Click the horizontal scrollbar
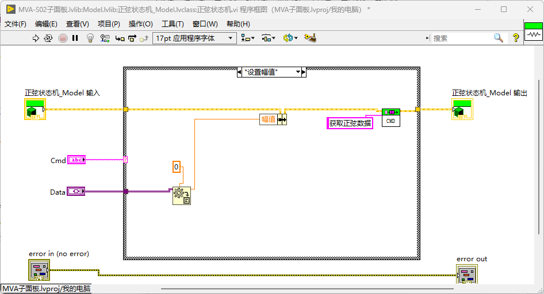This screenshot has width=544, height=294. (307, 288)
